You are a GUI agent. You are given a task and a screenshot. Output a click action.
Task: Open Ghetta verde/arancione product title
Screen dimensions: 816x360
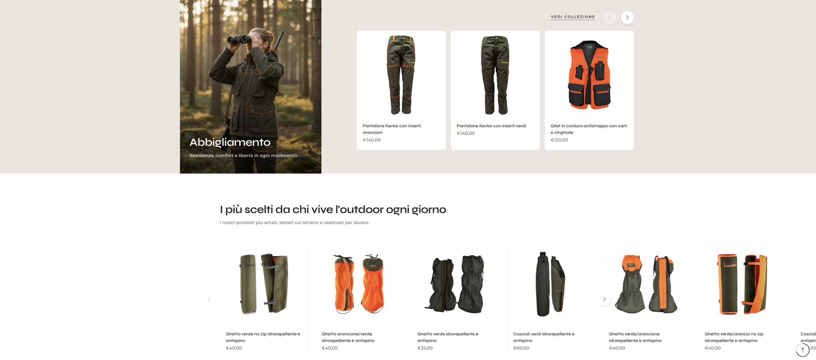coord(635,337)
